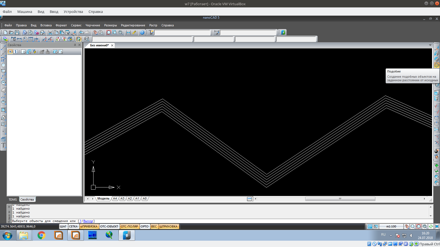Viewport: 440px width, 247px height.
Task: Click the Выход link in command line
Action: pos(89,221)
